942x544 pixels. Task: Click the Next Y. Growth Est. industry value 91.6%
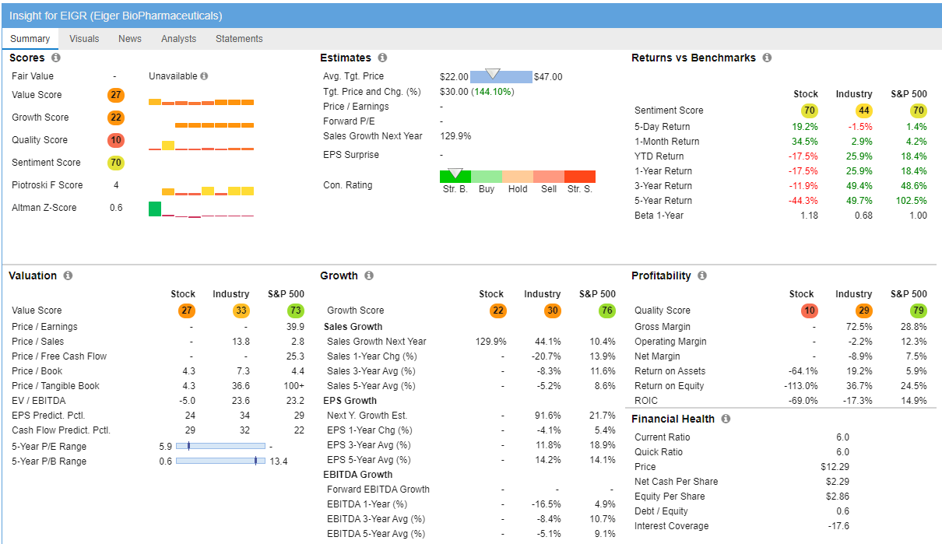(x=548, y=416)
